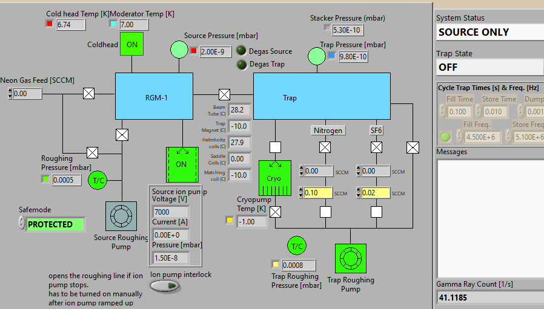Screen dimensions: 544x309
Task: Click the SF6 label button
Action: point(376,130)
